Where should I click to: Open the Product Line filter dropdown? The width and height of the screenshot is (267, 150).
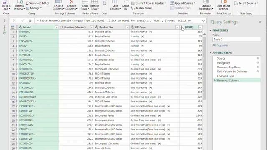(x=127, y=27)
